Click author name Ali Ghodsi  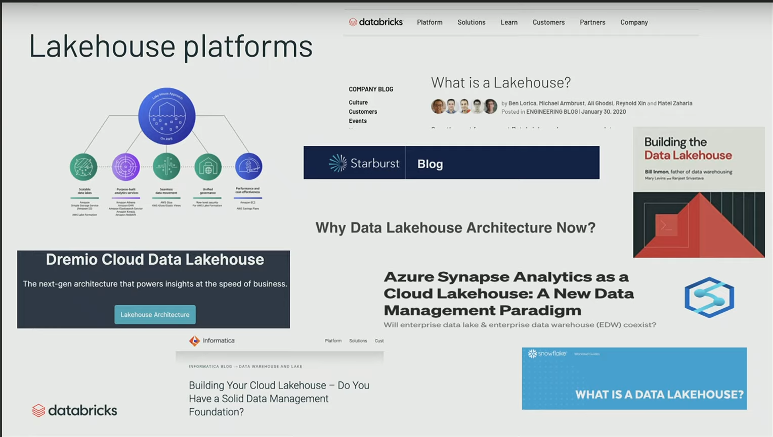pos(600,103)
